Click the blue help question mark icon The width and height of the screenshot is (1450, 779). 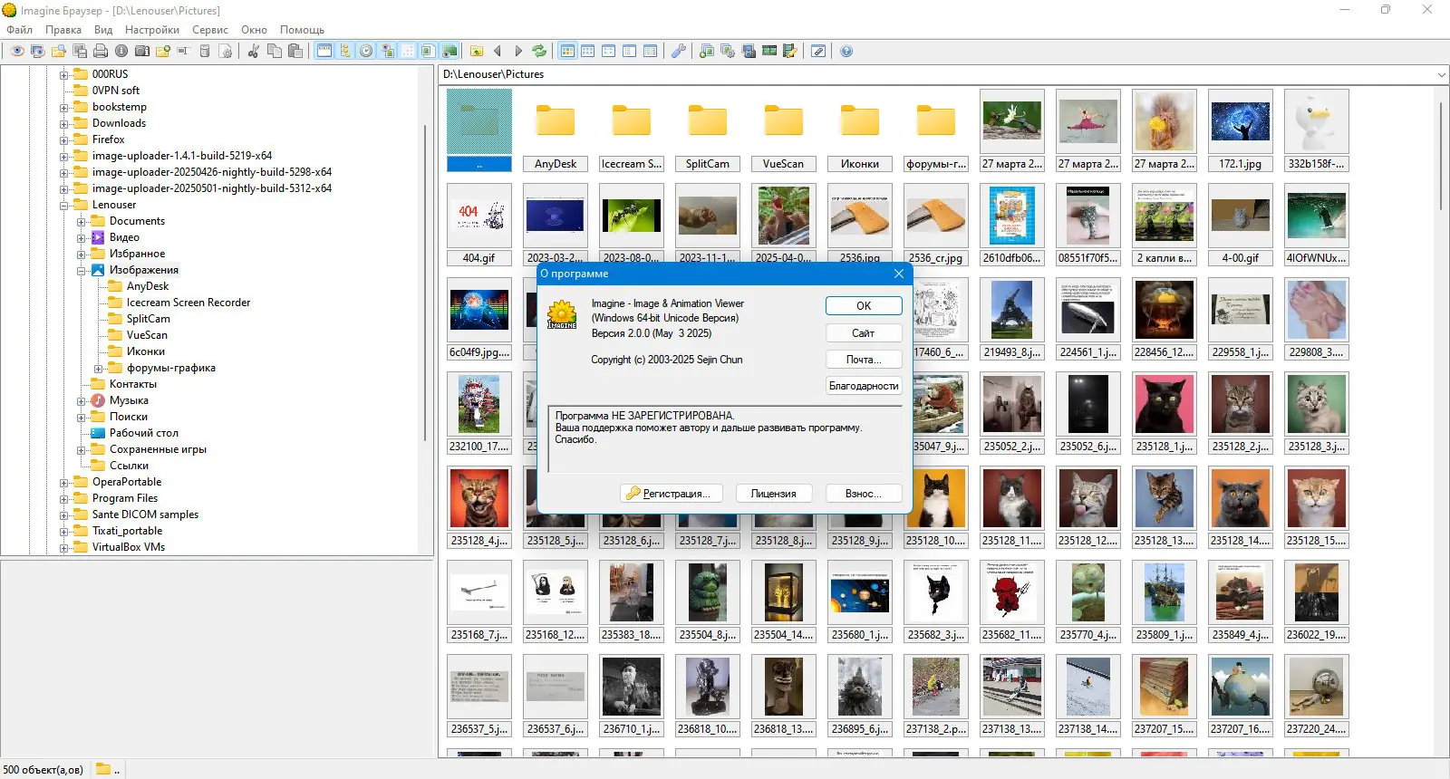click(846, 52)
